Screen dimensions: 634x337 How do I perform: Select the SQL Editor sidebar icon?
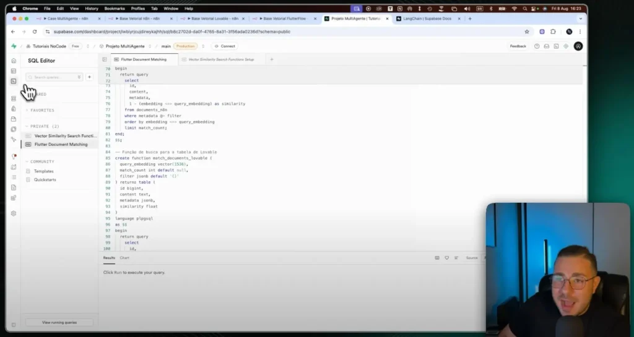14,81
